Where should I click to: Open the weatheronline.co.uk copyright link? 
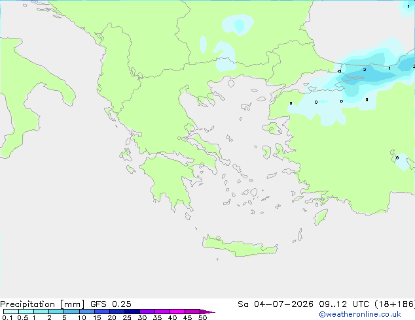360,314
